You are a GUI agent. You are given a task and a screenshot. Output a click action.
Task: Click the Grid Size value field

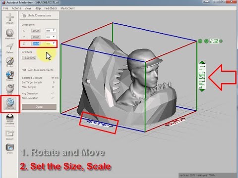tap(29, 58)
